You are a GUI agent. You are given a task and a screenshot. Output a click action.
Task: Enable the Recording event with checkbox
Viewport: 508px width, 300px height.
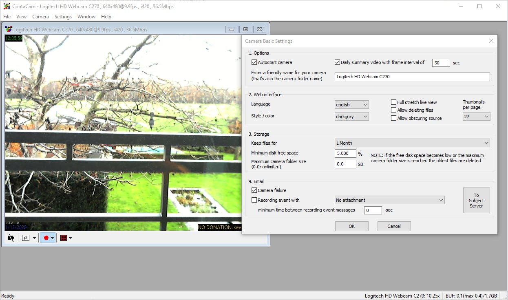pyautogui.click(x=254, y=200)
